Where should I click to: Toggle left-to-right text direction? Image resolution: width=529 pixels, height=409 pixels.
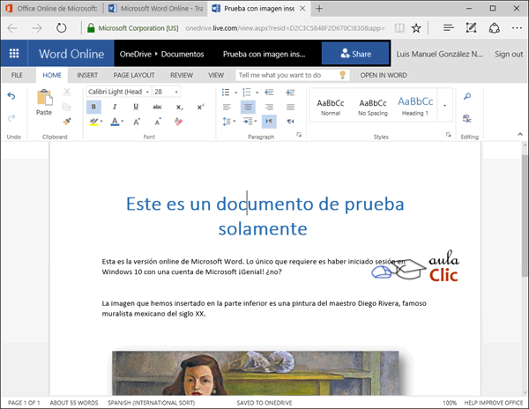point(269,122)
